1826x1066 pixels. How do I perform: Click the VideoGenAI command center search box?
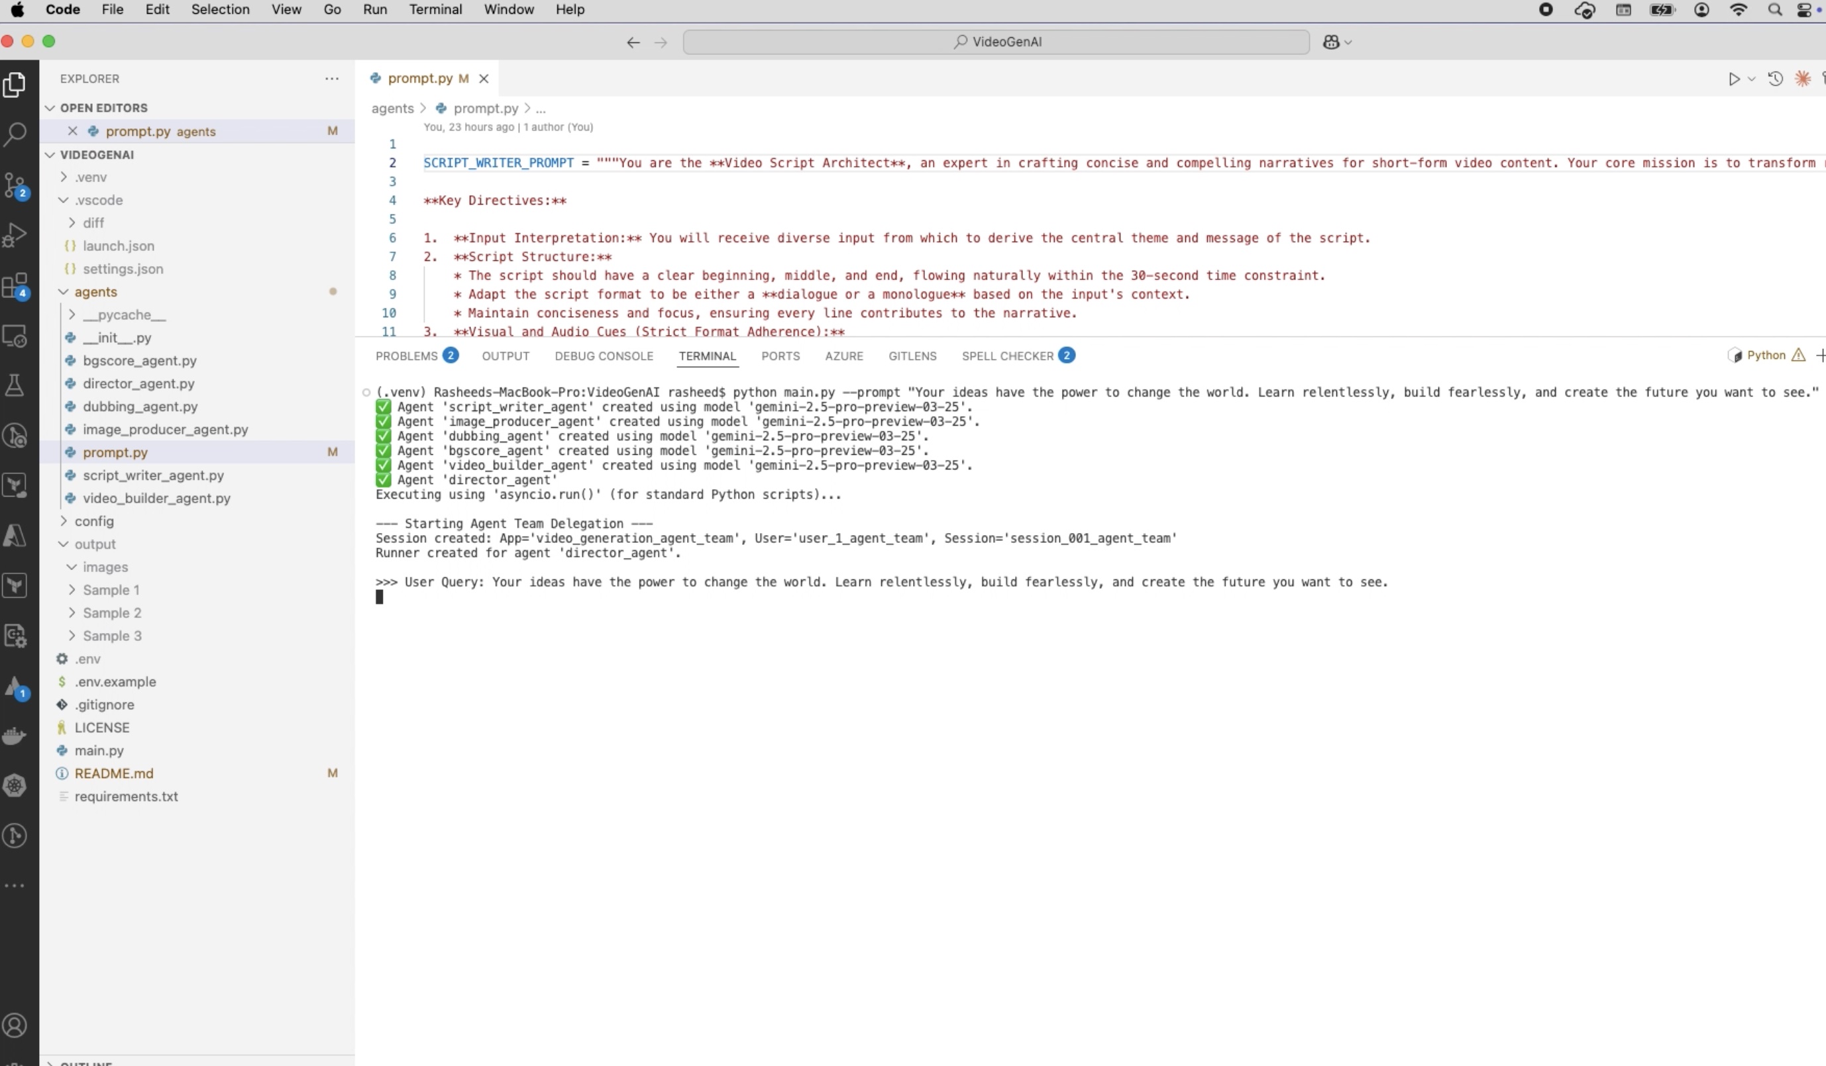coord(996,42)
